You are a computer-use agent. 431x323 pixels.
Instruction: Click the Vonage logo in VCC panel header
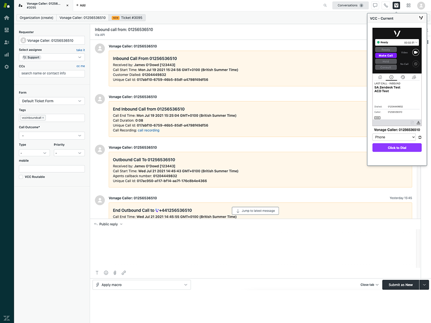(x=421, y=18)
